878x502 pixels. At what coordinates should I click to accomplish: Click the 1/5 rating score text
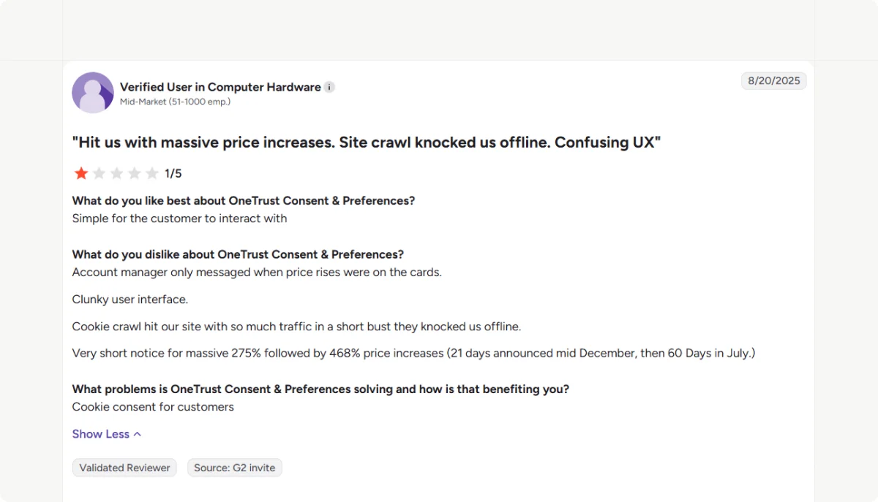(x=173, y=174)
